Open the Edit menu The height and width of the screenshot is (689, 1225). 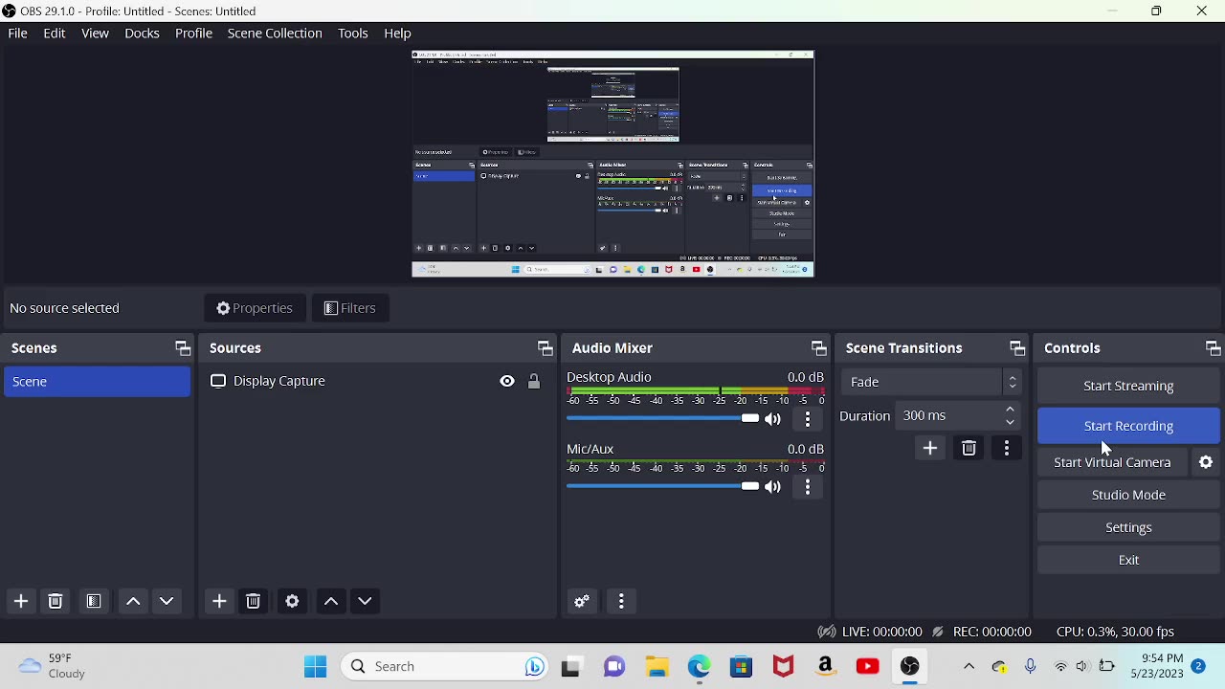55,33
